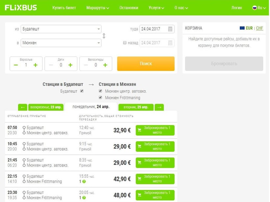Go to next day arrow
The width and height of the screenshot is (270, 202).
[159, 107]
